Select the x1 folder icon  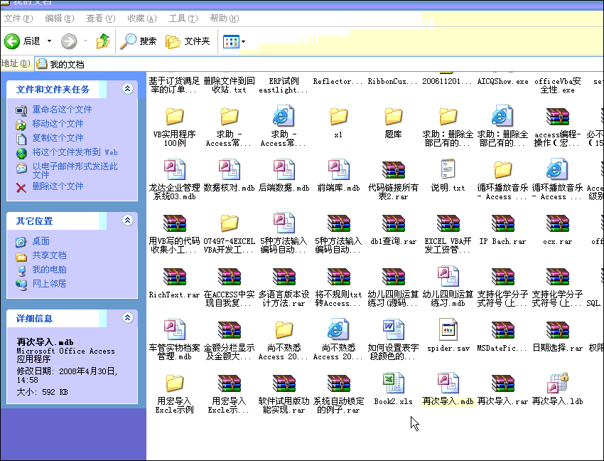[x=338, y=116]
